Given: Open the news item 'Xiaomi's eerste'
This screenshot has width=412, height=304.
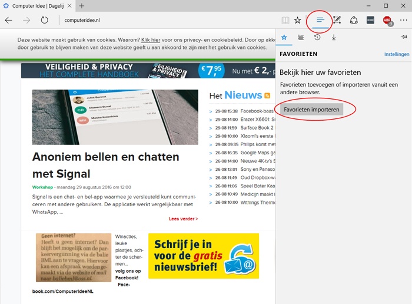Looking at the screenshot, I should tap(257, 136).
